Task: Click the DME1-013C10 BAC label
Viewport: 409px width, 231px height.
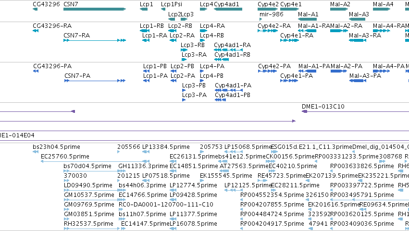Action: (323, 106)
